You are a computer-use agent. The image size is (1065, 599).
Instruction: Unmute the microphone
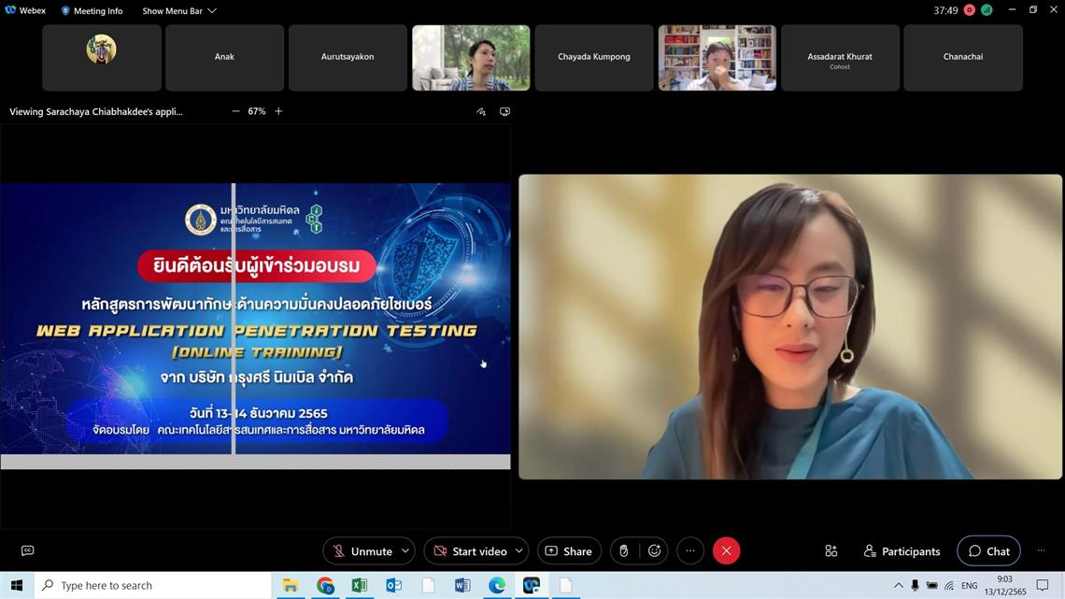point(362,551)
